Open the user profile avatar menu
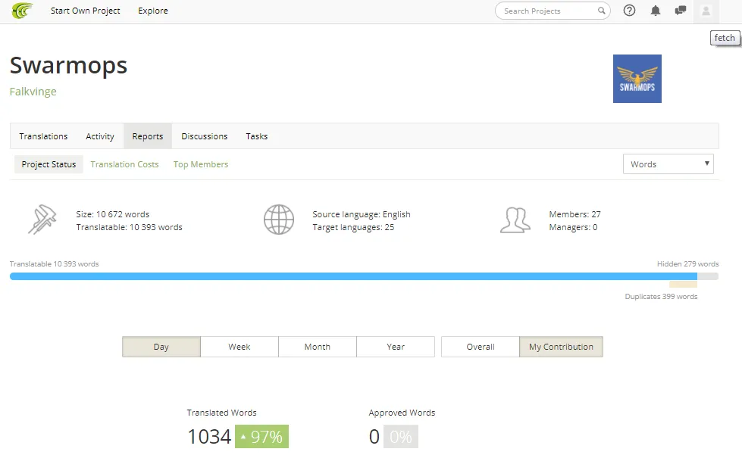The image size is (742, 455). (706, 11)
